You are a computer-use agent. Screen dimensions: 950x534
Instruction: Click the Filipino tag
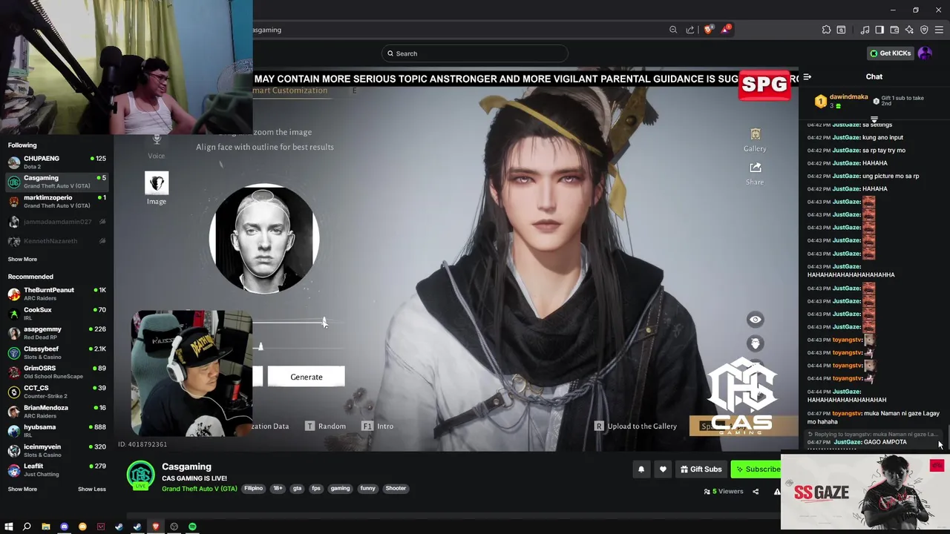pyautogui.click(x=254, y=488)
